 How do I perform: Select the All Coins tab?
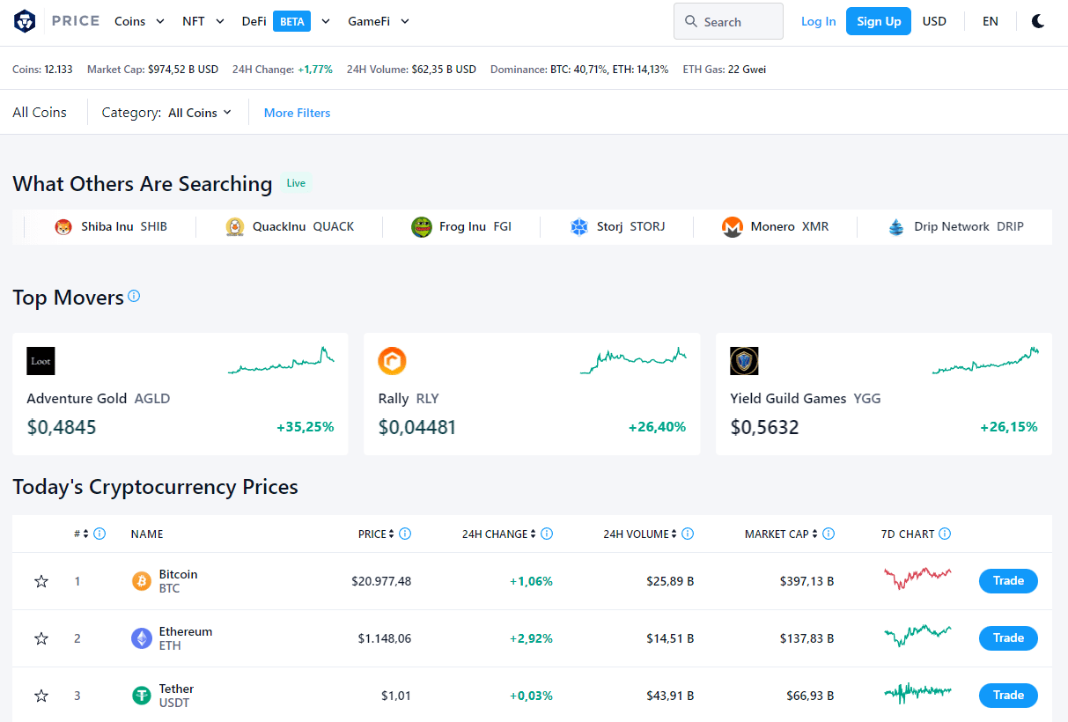pos(40,113)
